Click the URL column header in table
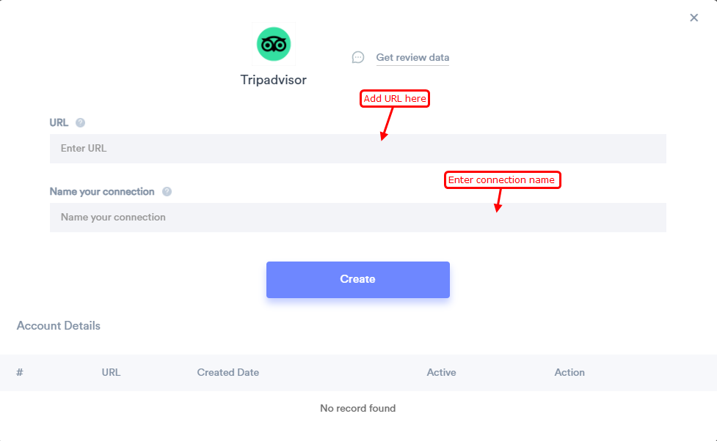This screenshot has width=717, height=441. [x=111, y=373]
